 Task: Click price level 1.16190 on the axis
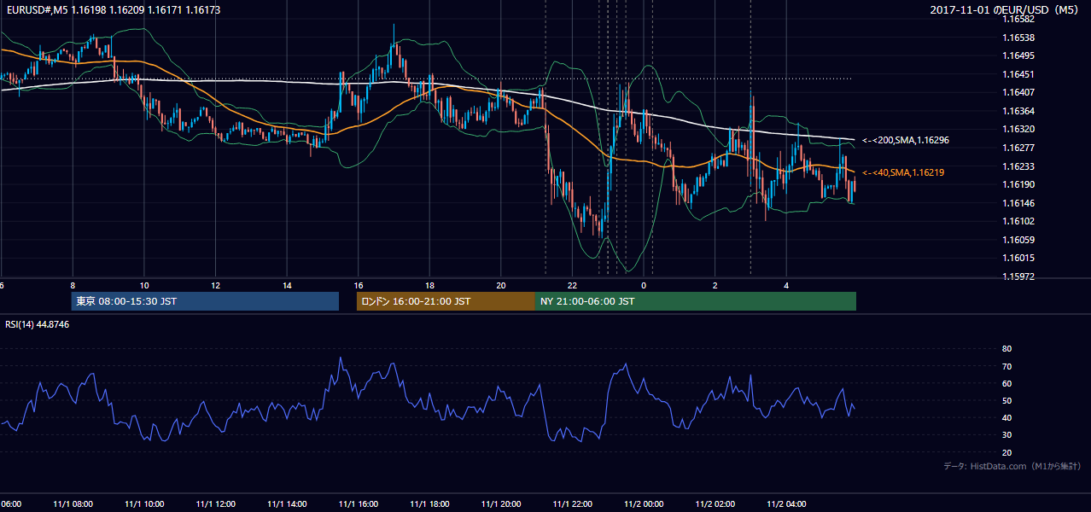coord(1019,184)
